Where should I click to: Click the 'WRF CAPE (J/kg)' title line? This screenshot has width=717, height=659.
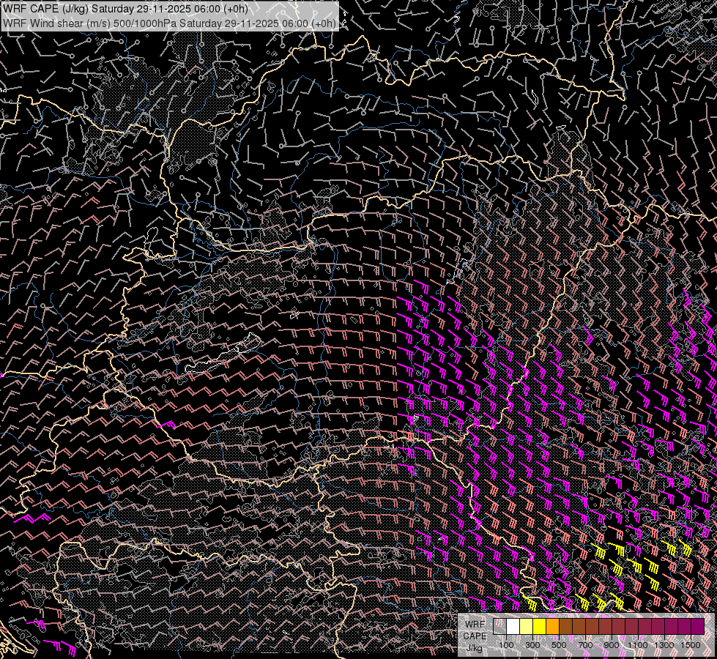[125, 9]
